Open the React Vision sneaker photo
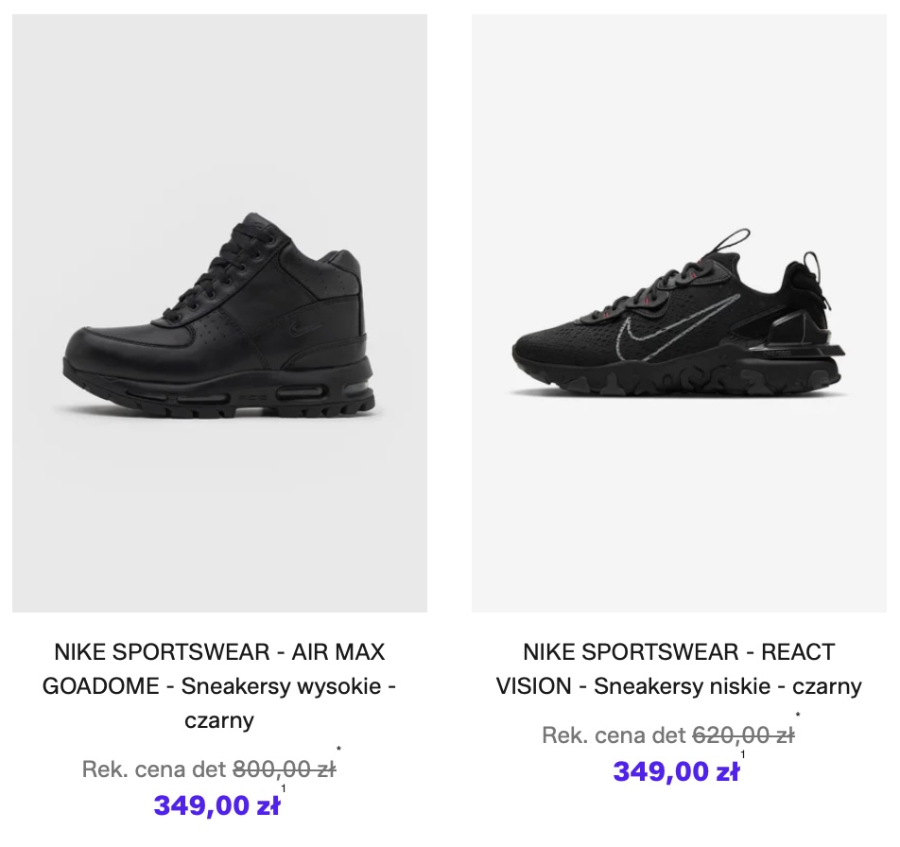 click(x=679, y=312)
